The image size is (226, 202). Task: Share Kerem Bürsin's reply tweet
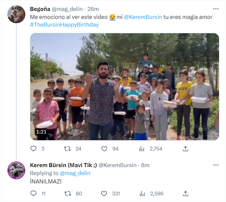point(185,193)
